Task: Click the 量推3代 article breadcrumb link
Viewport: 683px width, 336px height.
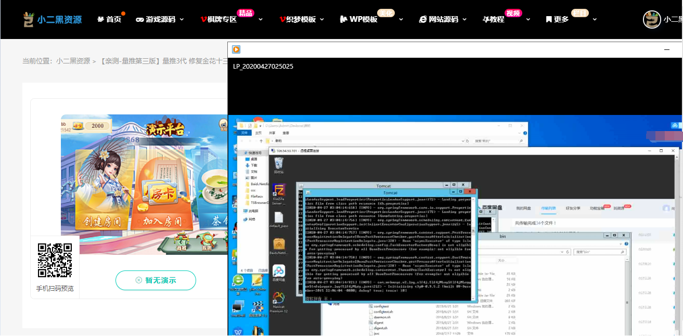Action: click(x=164, y=61)
